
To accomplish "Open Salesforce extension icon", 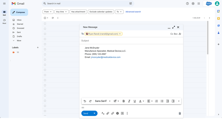I will [209, 3].
